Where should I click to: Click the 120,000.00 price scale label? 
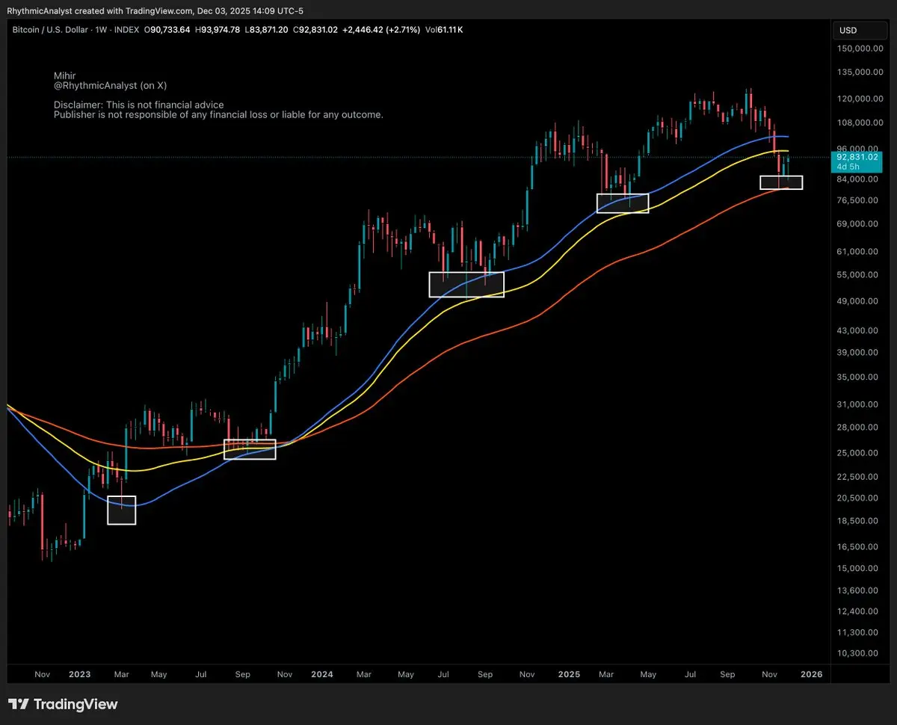pyautogui.click(x=859, y=99)
